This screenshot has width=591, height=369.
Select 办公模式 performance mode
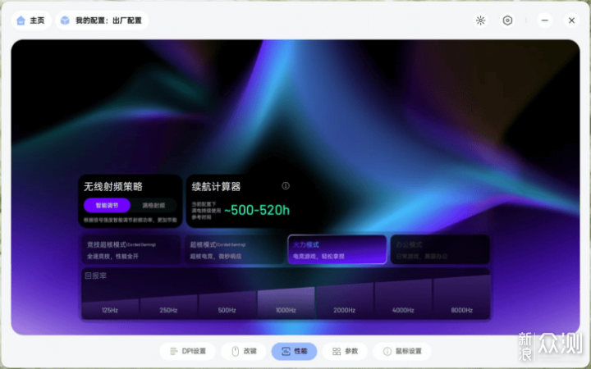tap(440, 249)
